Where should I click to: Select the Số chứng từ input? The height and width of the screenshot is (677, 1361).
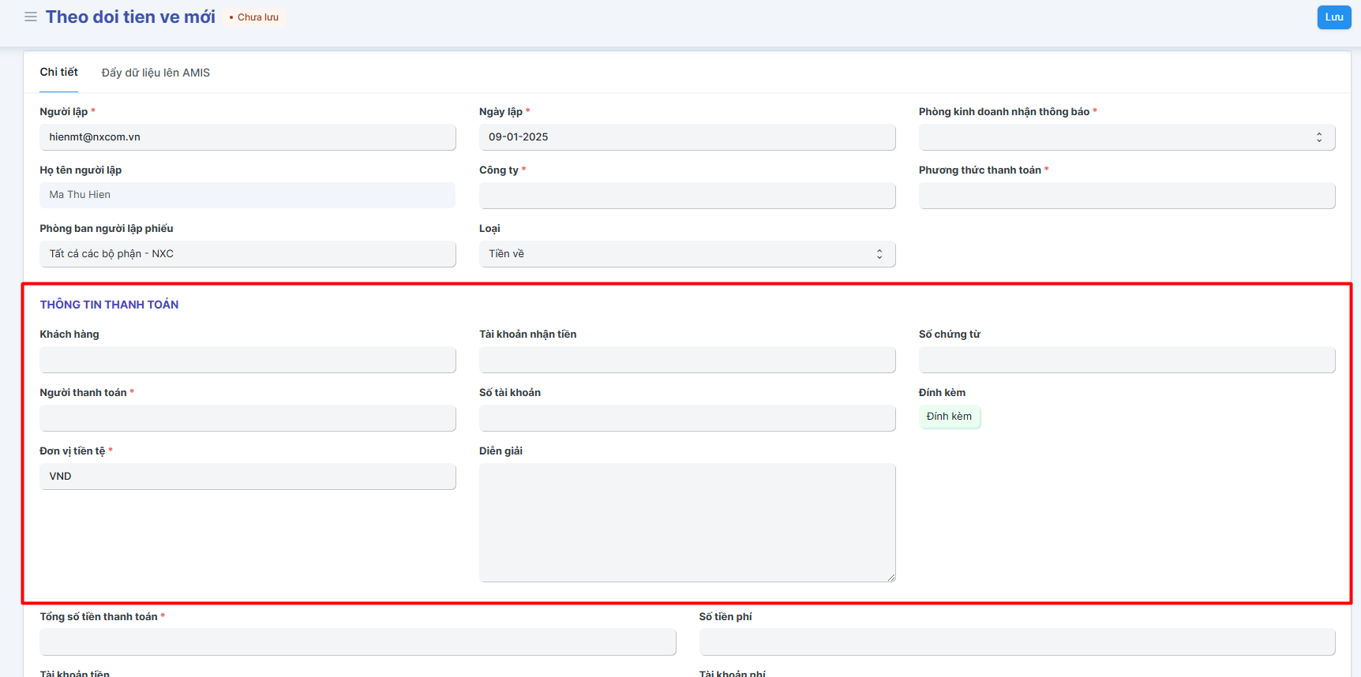[x=1126, y=360]
